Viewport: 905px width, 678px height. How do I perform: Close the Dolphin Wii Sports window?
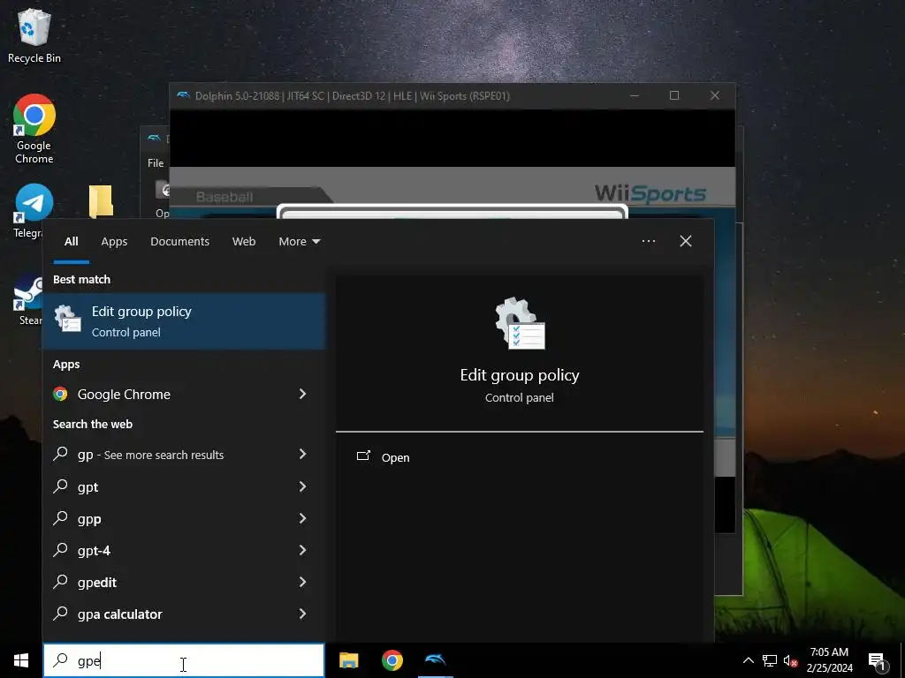(x=714, y=95)
